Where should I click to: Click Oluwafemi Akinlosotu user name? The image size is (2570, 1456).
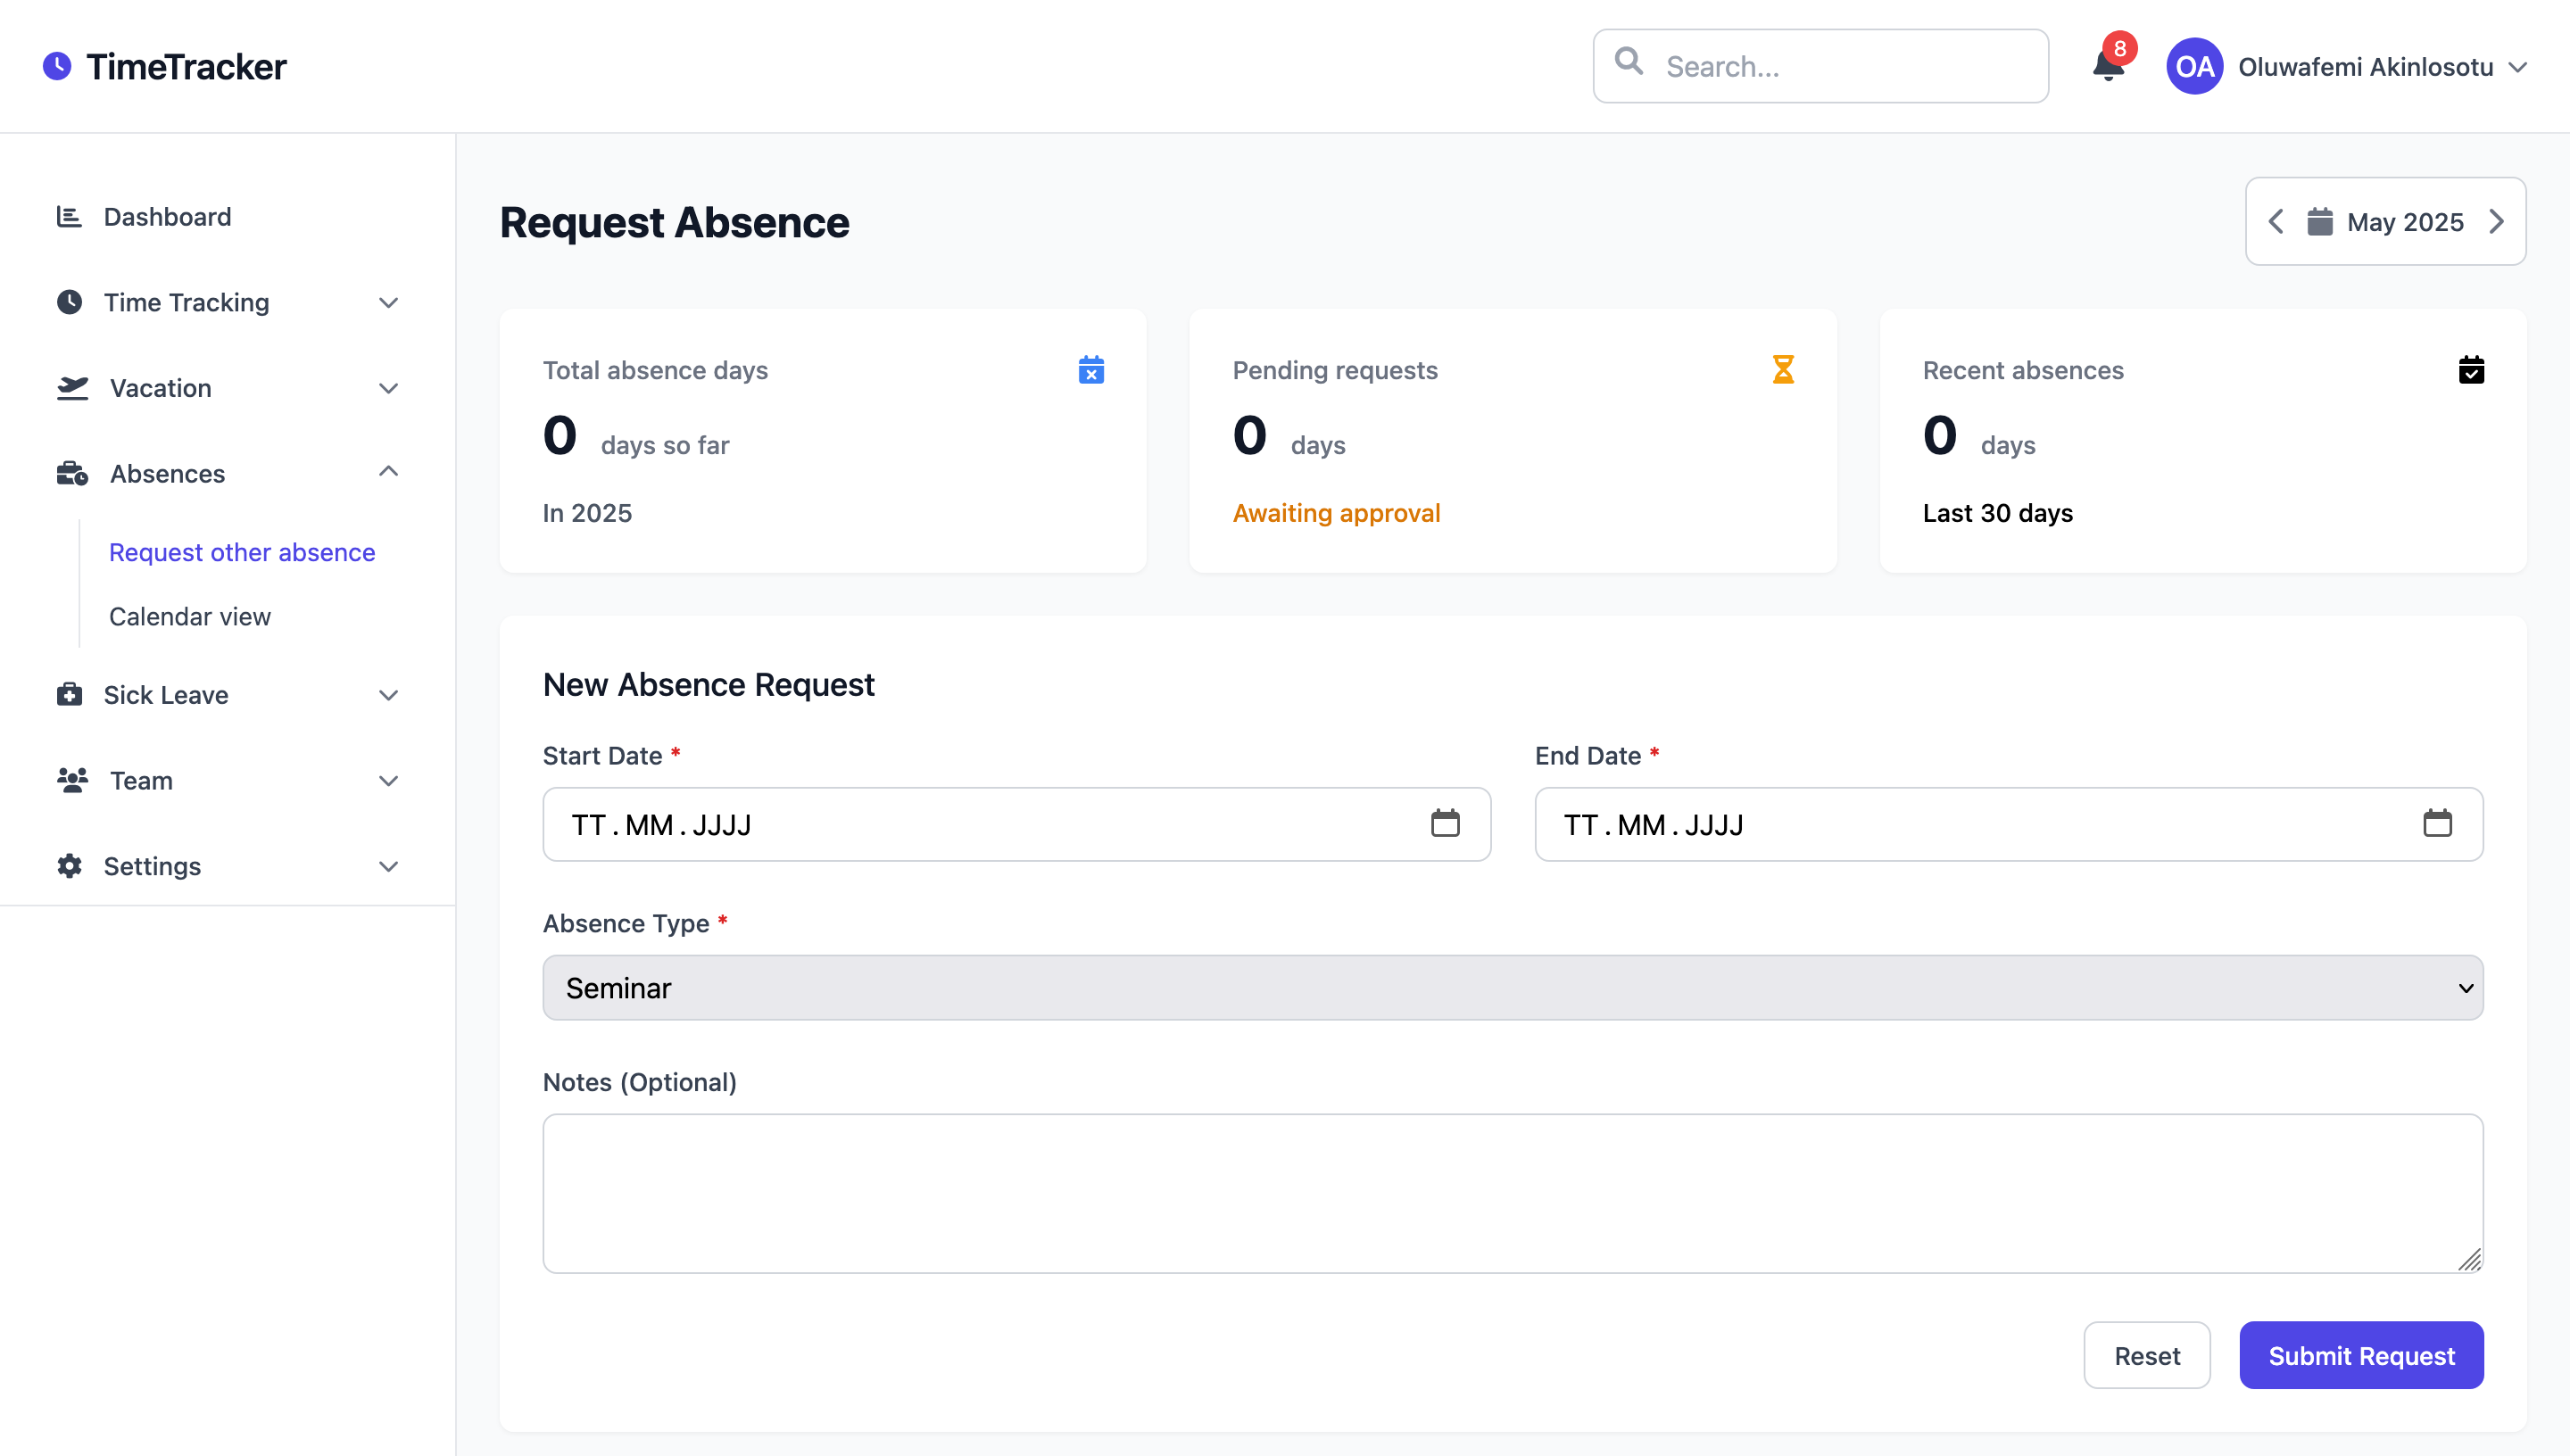tap(2365, 67)
